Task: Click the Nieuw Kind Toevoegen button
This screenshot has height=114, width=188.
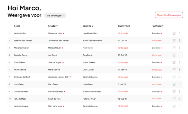Action: [169, 15]
